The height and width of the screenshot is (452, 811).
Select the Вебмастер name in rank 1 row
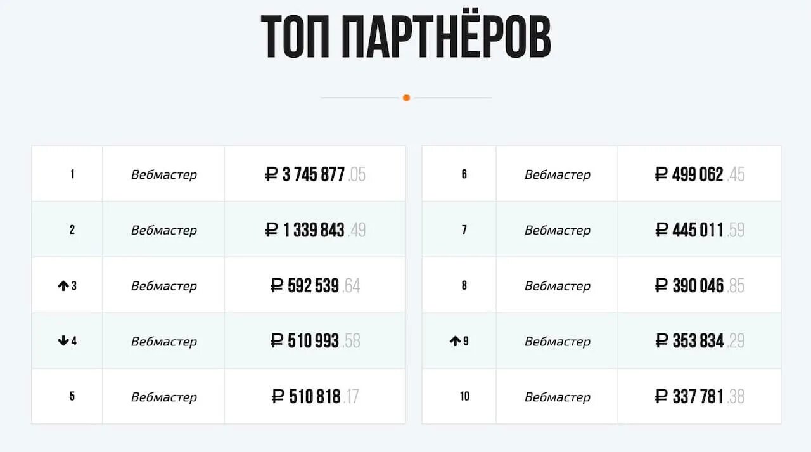click(163, 174)
